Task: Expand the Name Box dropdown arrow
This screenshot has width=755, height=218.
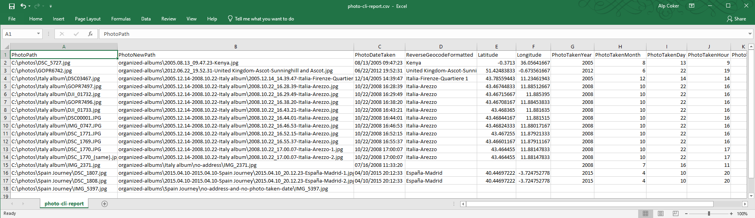Action: coord(38,34)
